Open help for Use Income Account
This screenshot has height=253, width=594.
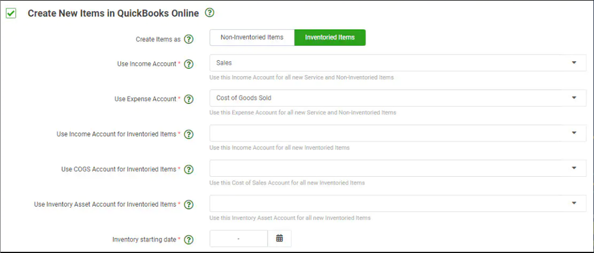(x=189, y=64)
